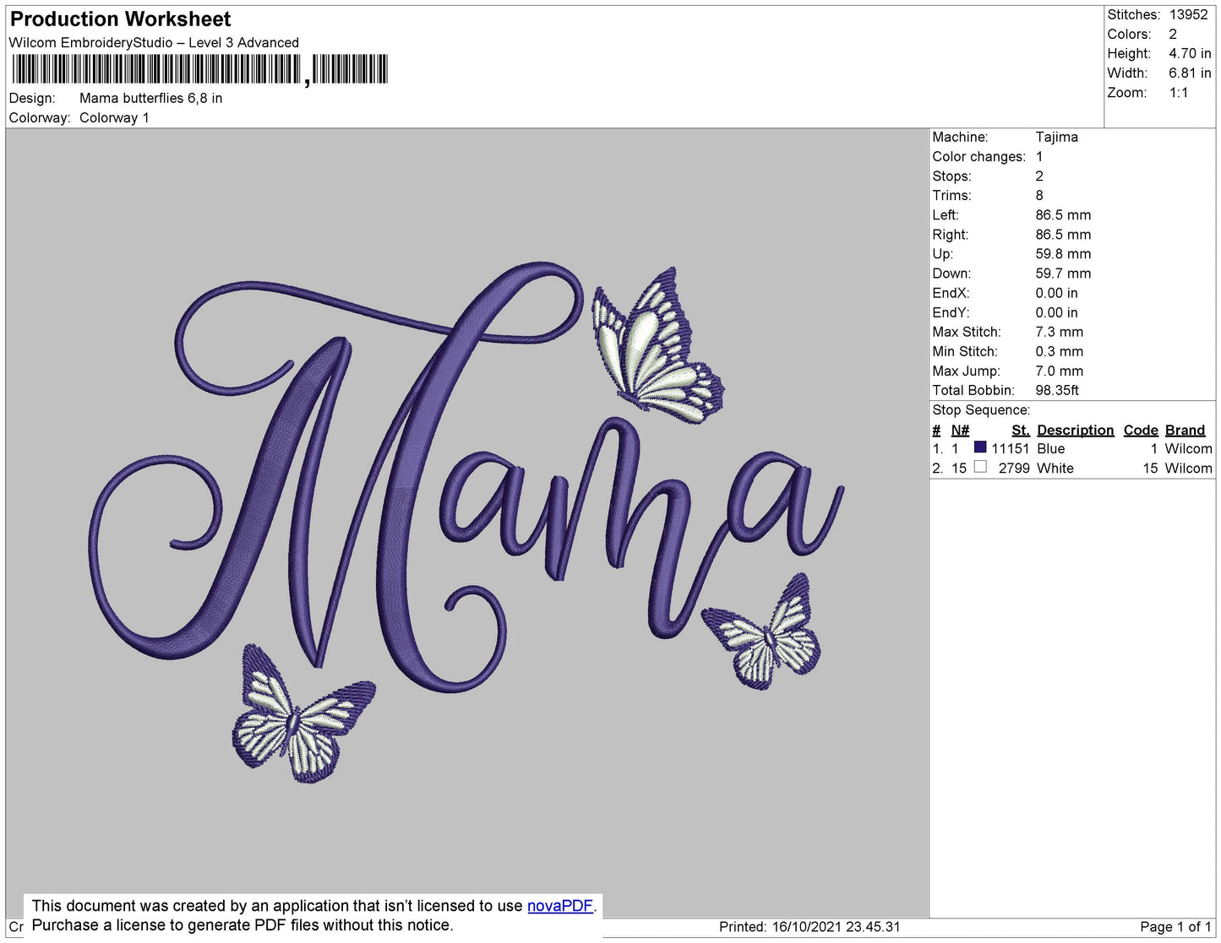Click the design name 'Mama butterflies 6,8 in'
This screenshot has height=943, width=1221.
tap(151, 98)
